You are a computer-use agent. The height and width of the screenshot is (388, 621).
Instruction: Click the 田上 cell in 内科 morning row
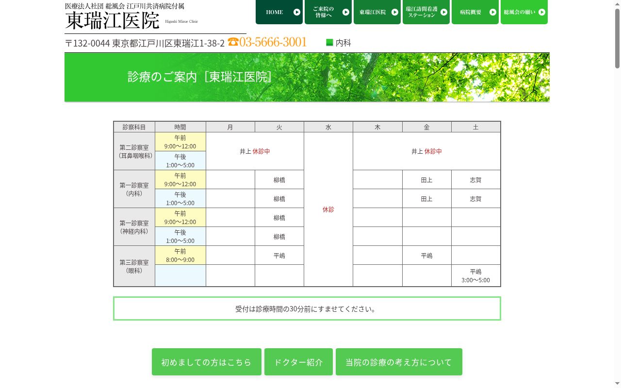pos(426,180)
